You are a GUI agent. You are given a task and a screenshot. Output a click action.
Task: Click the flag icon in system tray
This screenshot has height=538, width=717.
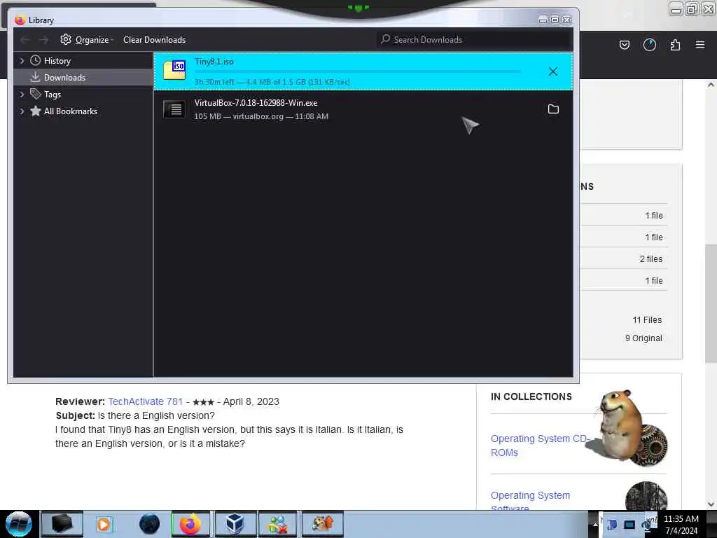pos(612,525)
